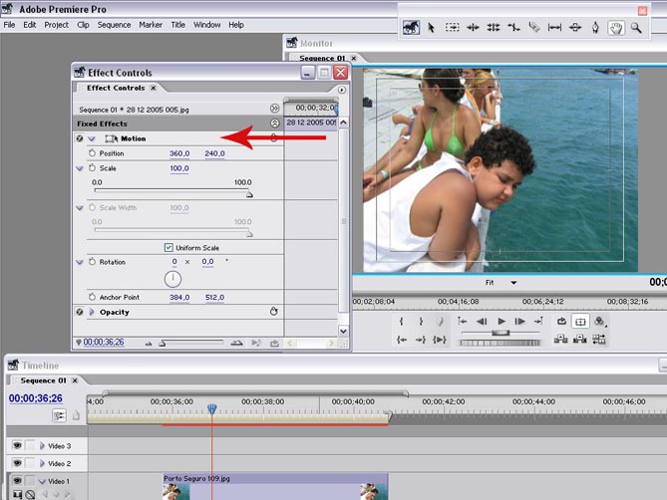Hide the Video 3 track
Screen dimensions: 667x500
(x=17, y=445)
